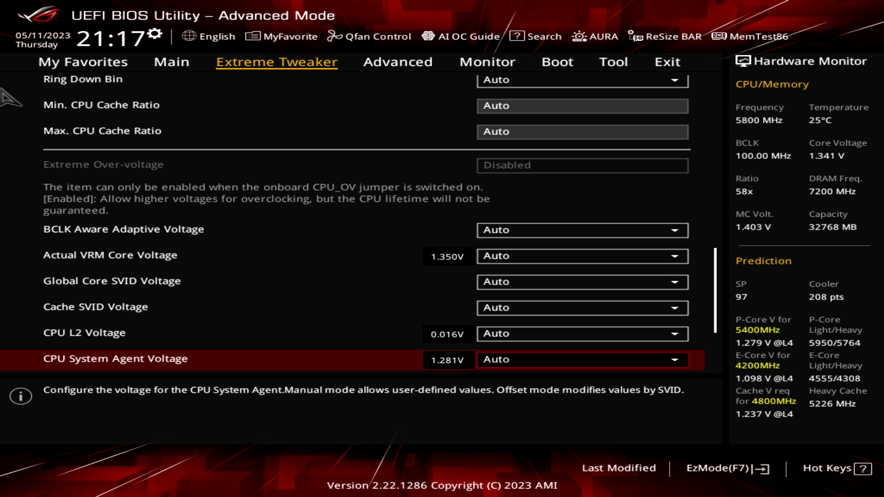Open Hot Keys help

click(837, 468)
